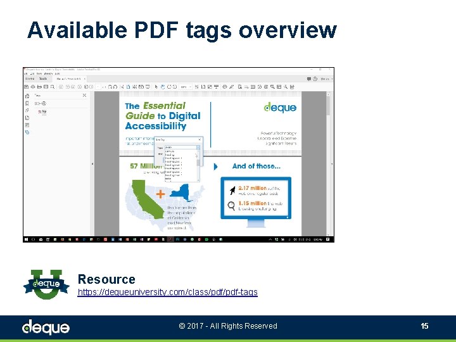
Task: Collapse the left navigation pane arrow
Action: click(x=92, y=164)
